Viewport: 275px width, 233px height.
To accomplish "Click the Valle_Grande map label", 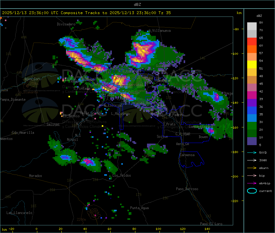I will [x=91, y=113].
